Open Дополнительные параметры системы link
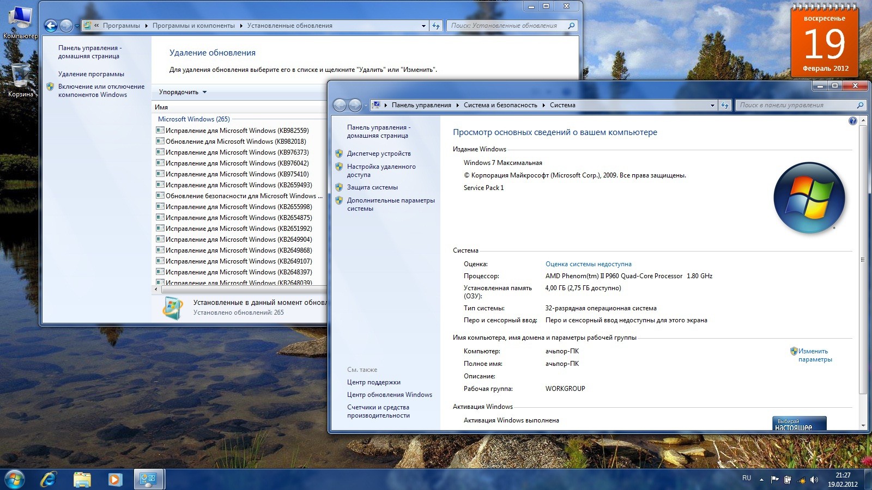Screen dimensions: 872x490 391,204
